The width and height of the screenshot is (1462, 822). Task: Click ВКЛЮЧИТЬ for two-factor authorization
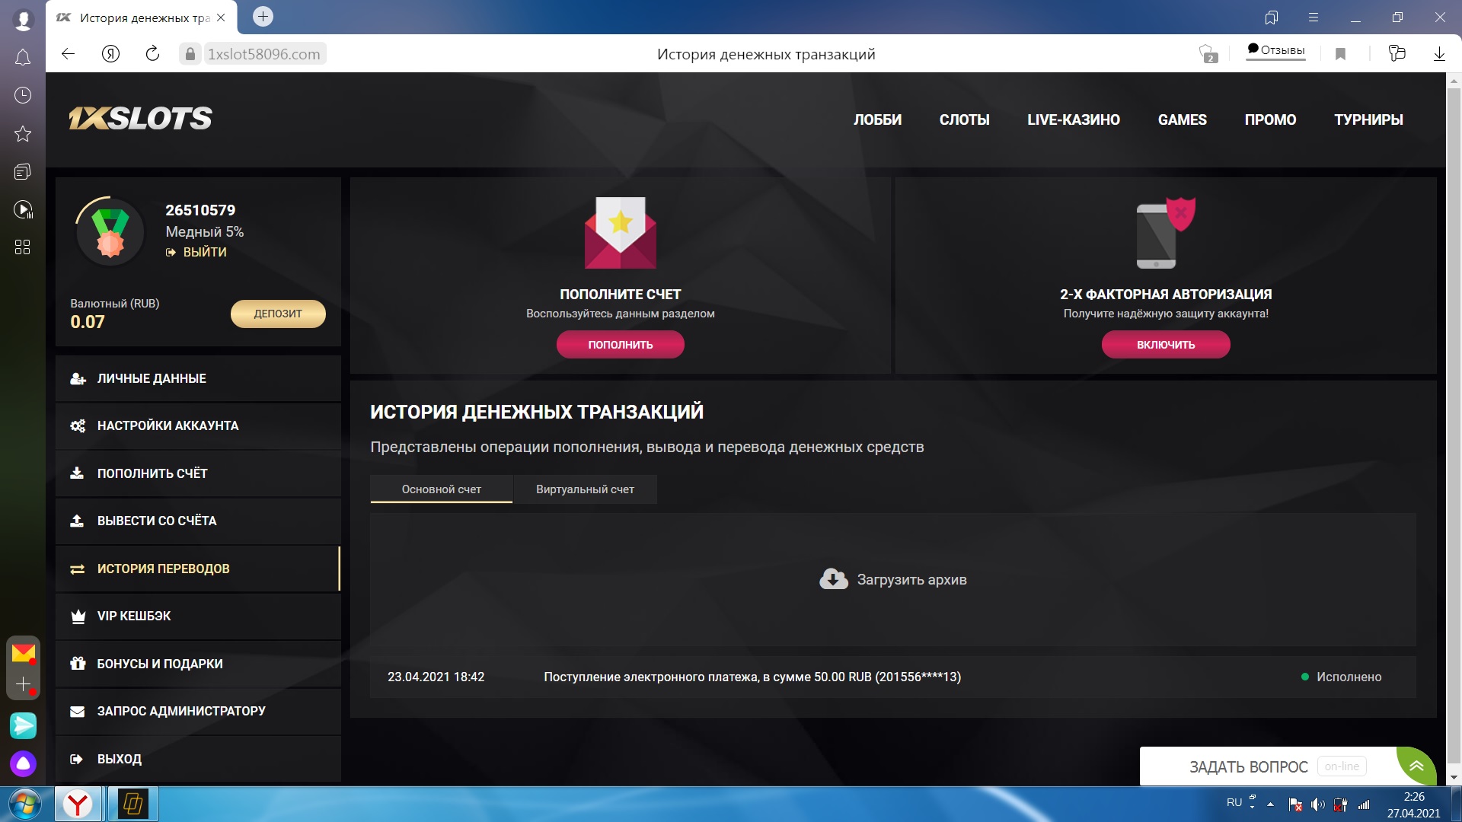click(1165, 345)
